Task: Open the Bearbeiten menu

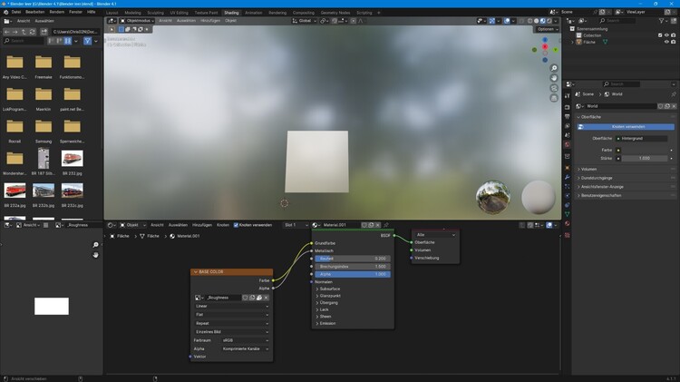Action: (x=35, y=12)
